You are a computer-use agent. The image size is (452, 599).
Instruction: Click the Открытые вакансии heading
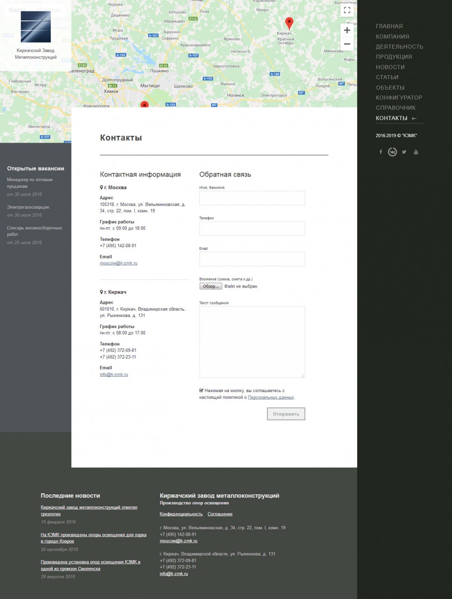tap(36, 168)
